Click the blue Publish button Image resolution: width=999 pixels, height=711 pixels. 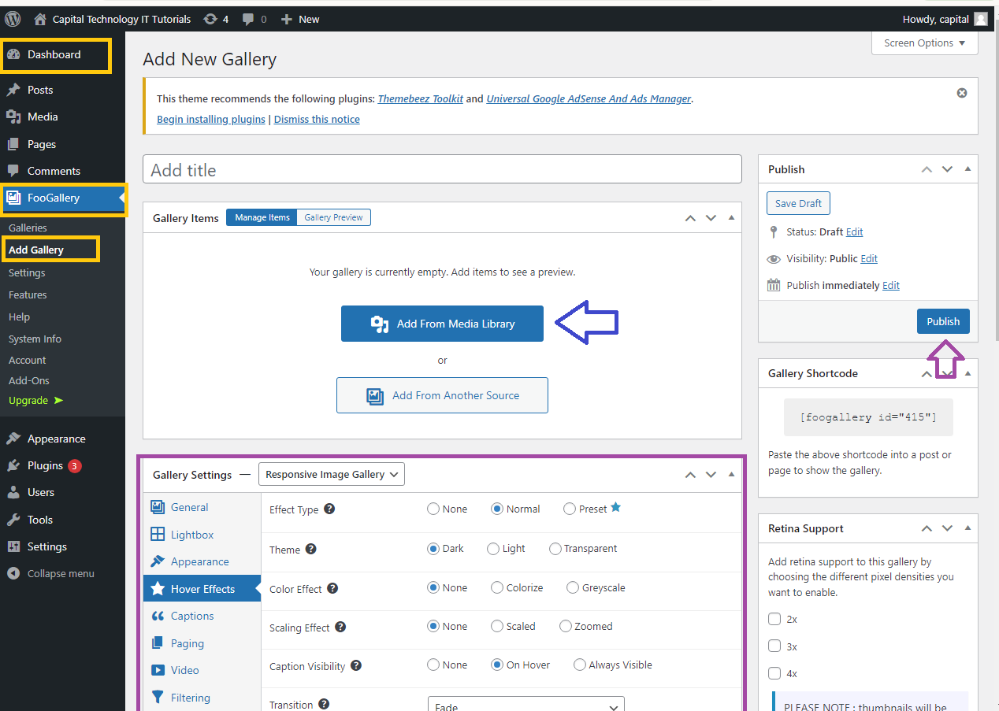(x=942, y=321)
